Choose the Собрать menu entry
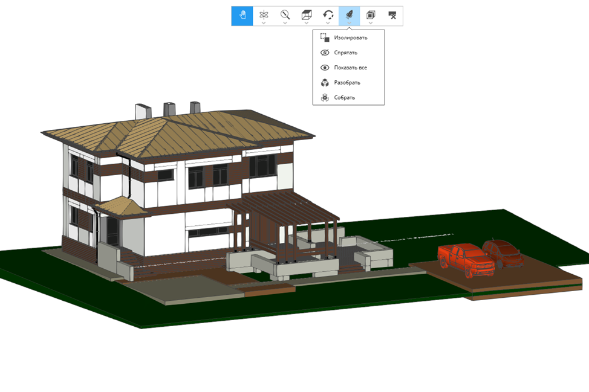This screenshot has height=392, width=589. [x=344, y=97]
